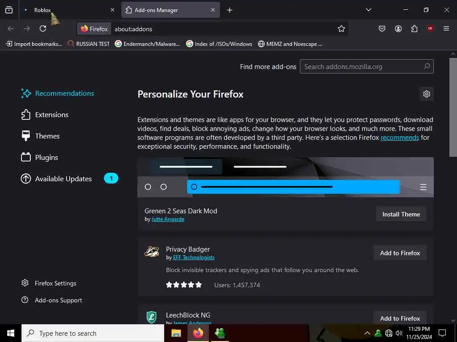Select Recommendations in the sidebar
This screenshot has width=457, height=342.
click(x=58, y=94)
